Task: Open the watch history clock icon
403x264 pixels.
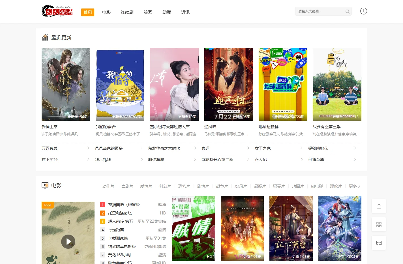Action: [363, 11]
